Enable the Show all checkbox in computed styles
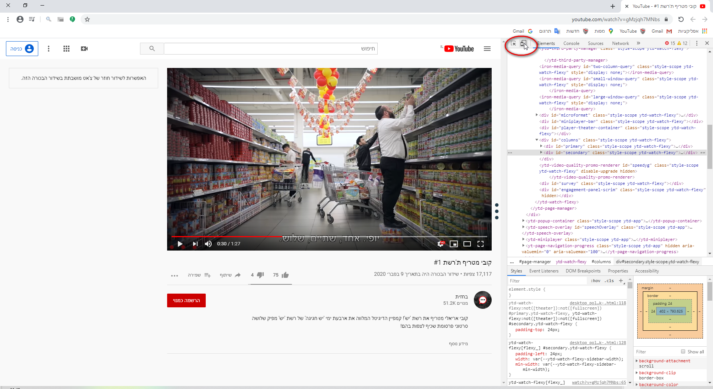Screen dimensions: 713x389 683,352
